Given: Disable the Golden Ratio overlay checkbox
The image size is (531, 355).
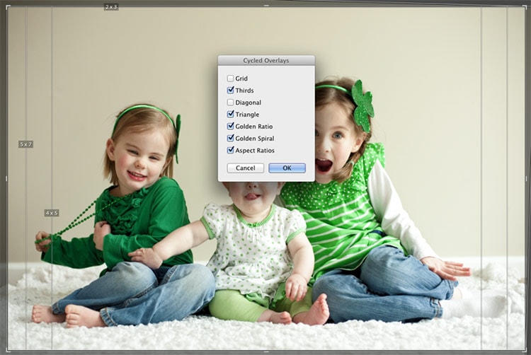Looking at the screenshot, I should [230, 127].
